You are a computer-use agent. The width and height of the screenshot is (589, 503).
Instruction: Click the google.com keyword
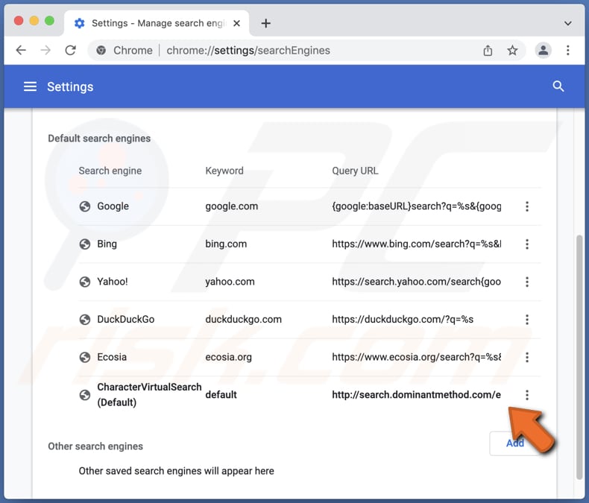[231, 206]
